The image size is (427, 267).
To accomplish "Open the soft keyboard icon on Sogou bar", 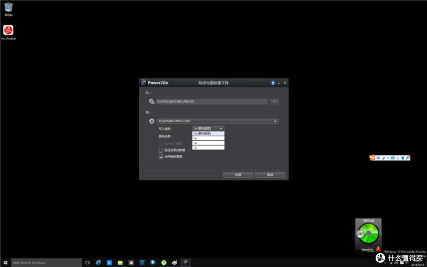I will coord(393,158).
